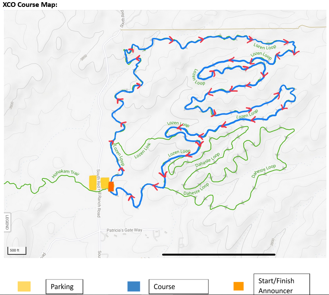Click the horizontal black bar under map
This screenshot has height=295, width=329.
218,254
